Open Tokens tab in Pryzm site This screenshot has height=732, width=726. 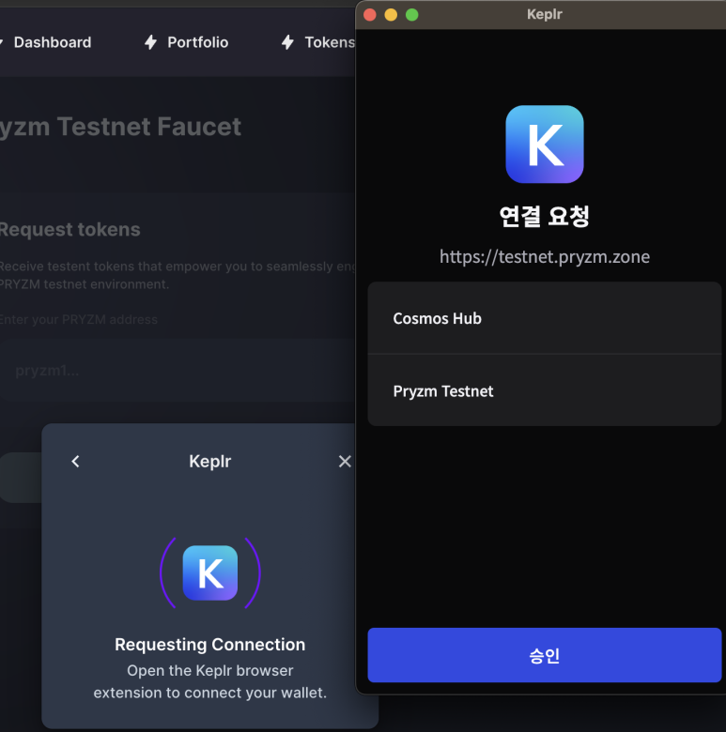[x=330, y=42]
